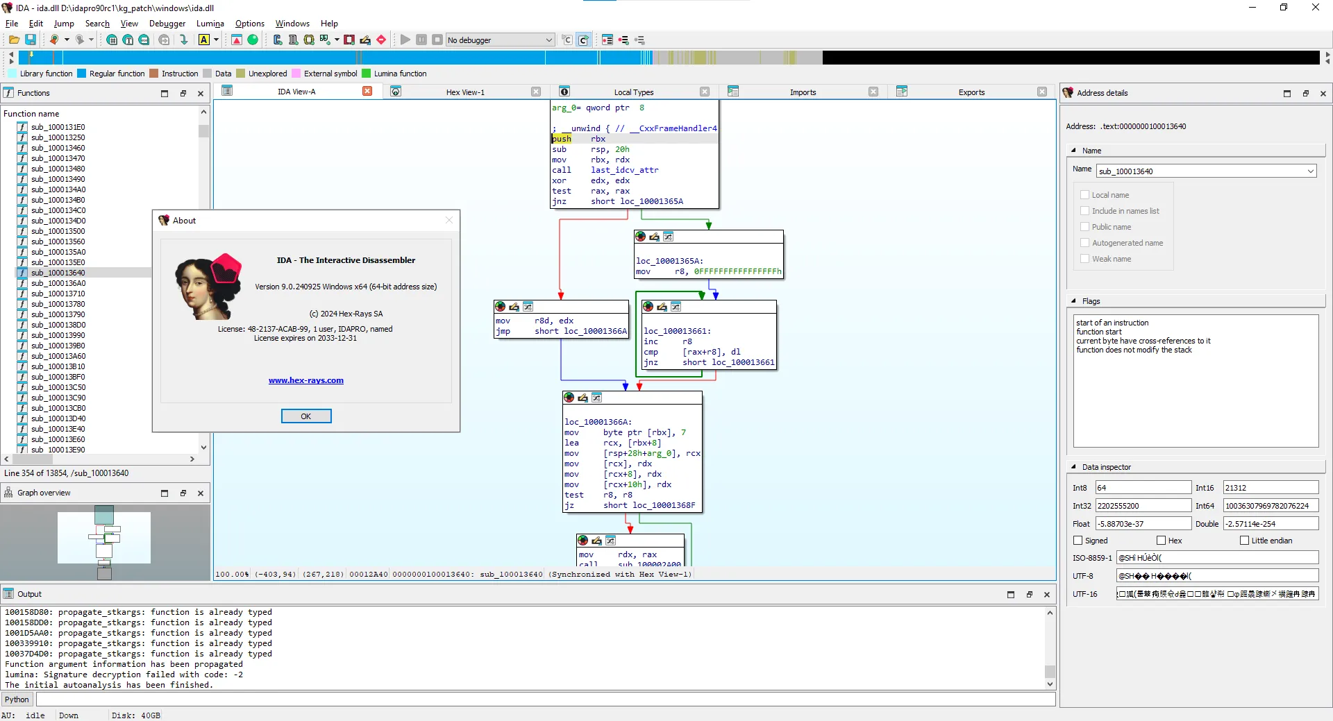Screen dimensions: 1333x721
Task: Close the Exports tab
Action: pyautogui.click(x=1042, y=92)
